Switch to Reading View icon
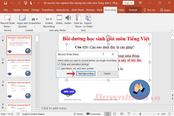This screenshot has width=174, height=116. [122, 114]
